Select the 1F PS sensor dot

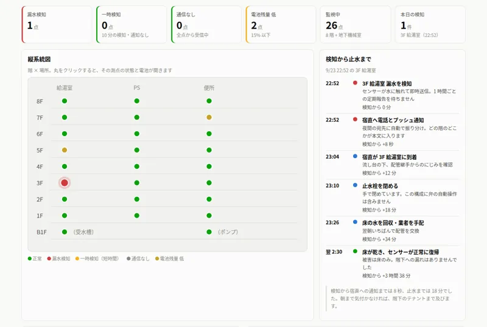[x=136, y=216]
